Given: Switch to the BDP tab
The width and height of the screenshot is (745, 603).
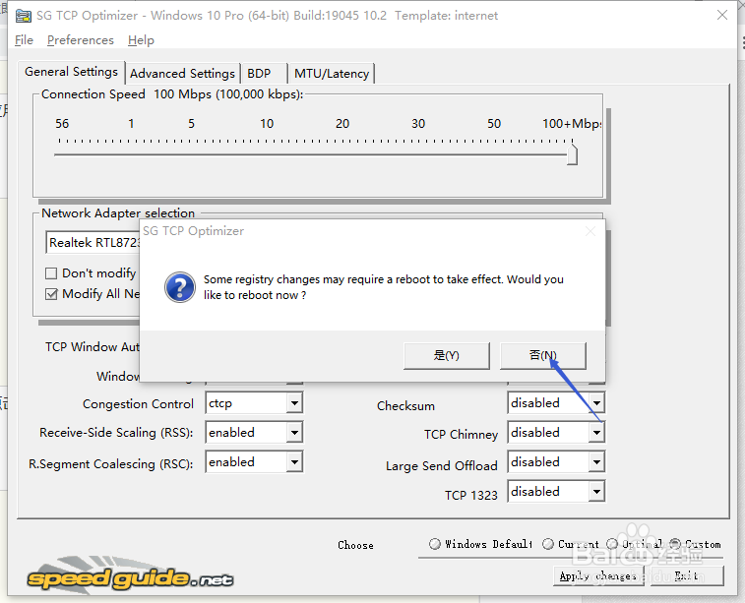Looking at the screenshot, I should (263, 74).
